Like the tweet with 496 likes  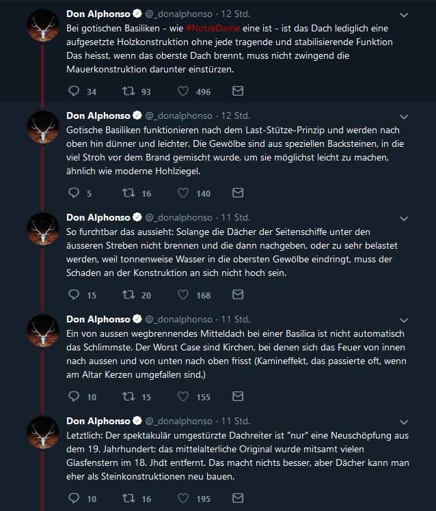tap(183, 91)
